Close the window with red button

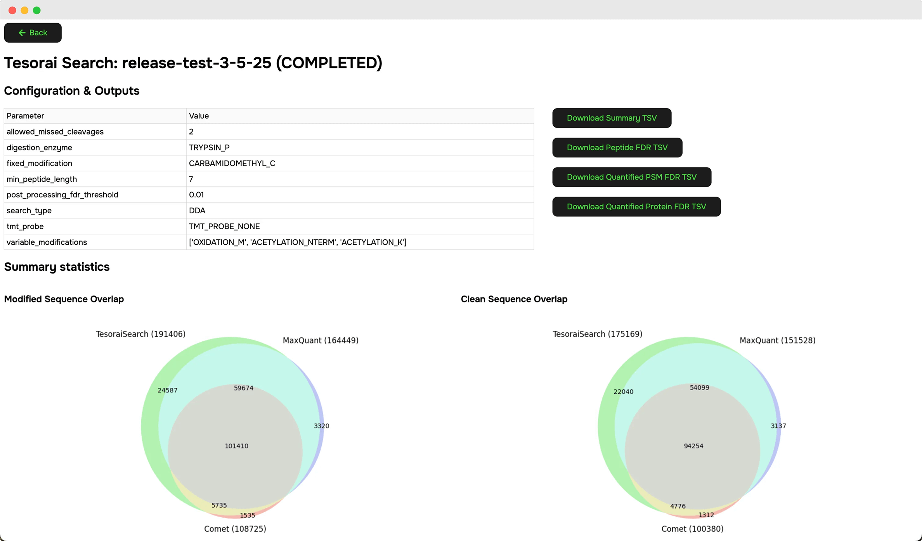coord(12,10)
